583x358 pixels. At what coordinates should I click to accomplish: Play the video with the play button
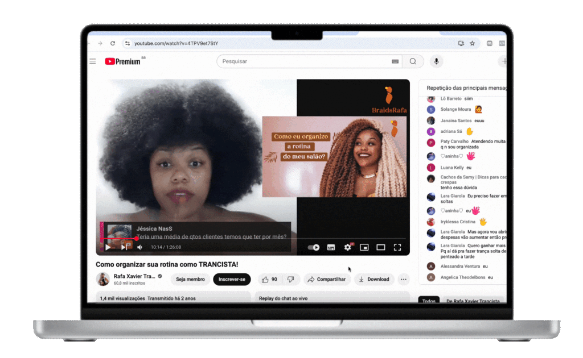pos(108,247)
